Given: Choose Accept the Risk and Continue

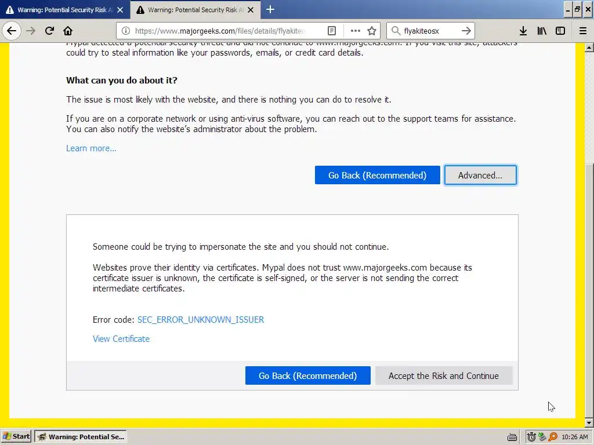Looking at the screenshot, I should (x=444, y=375).
